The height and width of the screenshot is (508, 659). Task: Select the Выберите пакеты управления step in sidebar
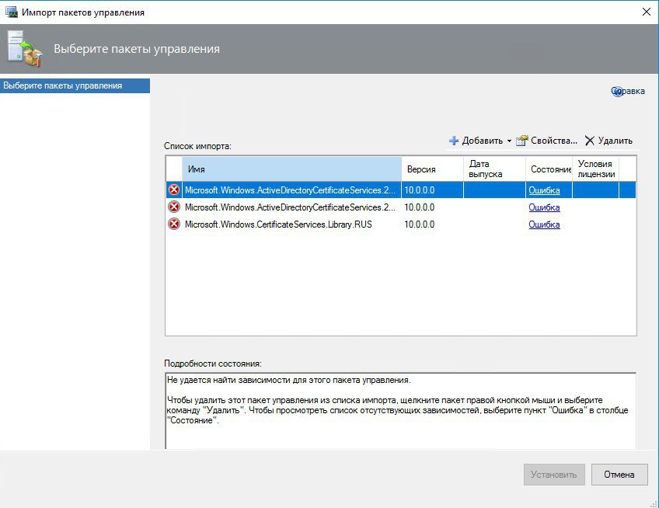(x=75, y=85)
